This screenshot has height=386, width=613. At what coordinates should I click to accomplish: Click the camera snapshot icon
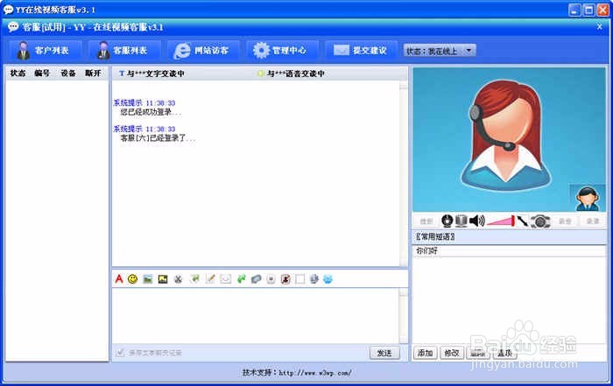coord(540,221)
